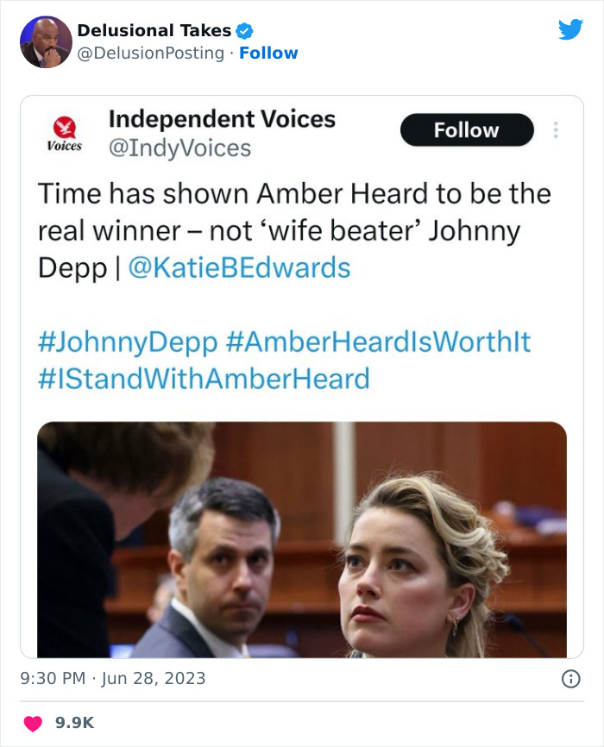Open the @DelusionPosting handle
The width and height of the screenshot is (604, 747).
click(151, 53)
